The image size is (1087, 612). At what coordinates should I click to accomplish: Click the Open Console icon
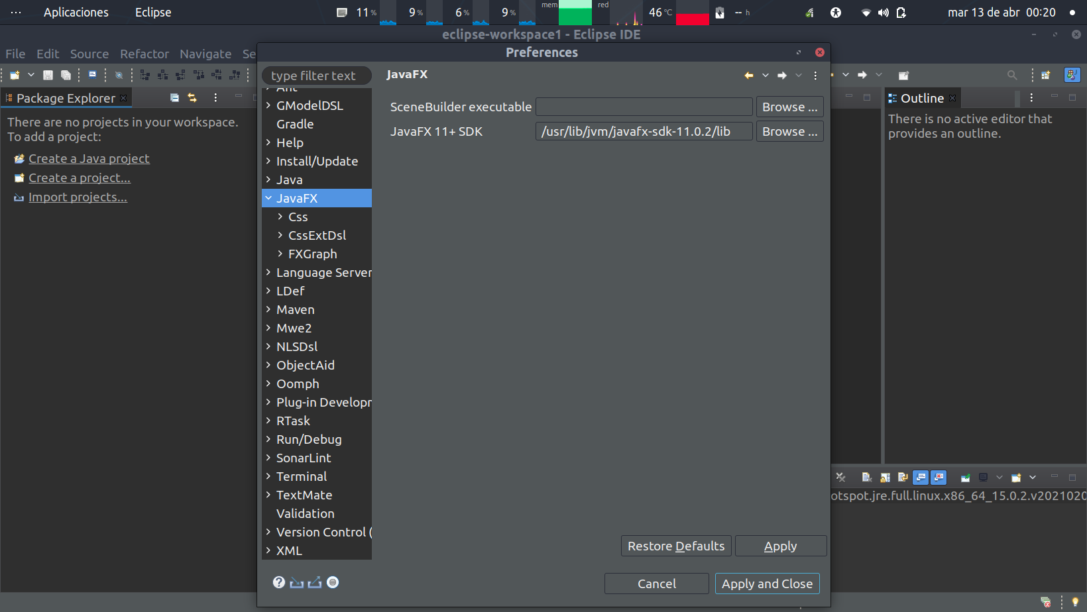(1016, 477)
